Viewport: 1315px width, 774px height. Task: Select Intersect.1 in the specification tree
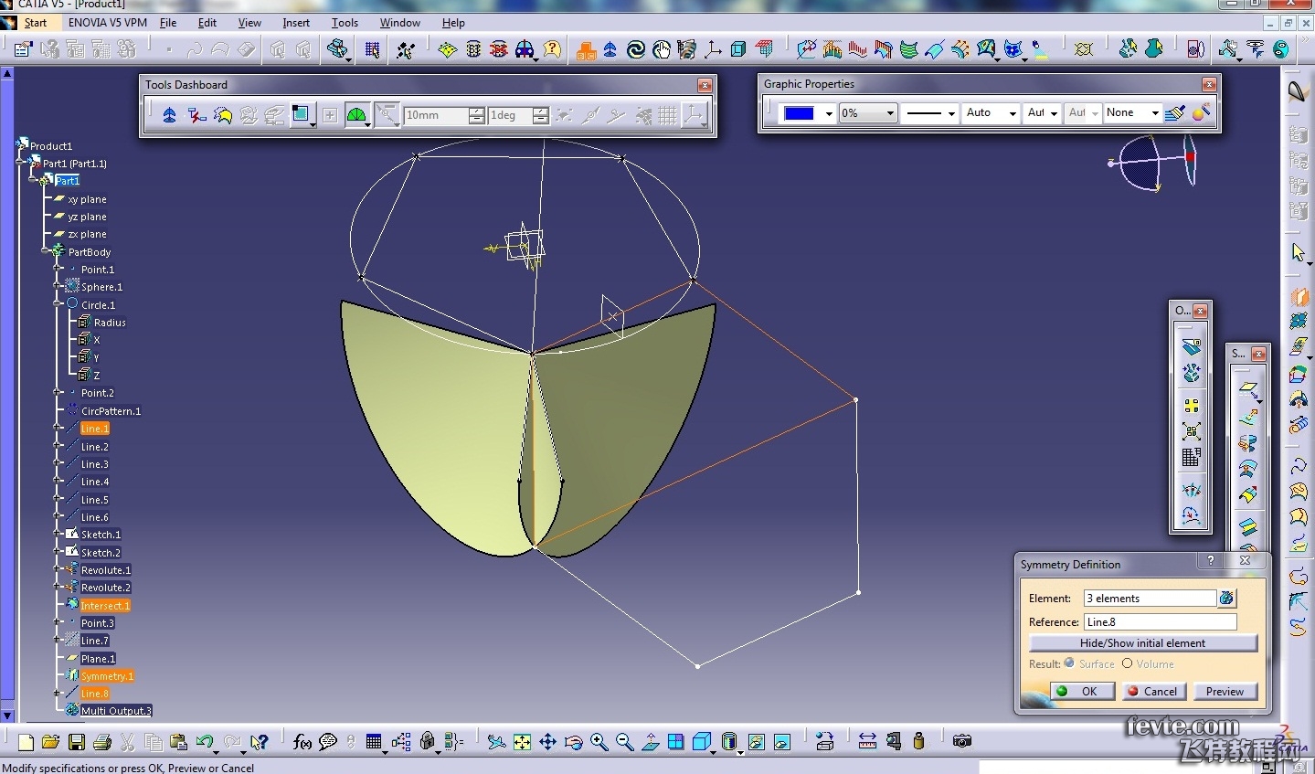105,606
